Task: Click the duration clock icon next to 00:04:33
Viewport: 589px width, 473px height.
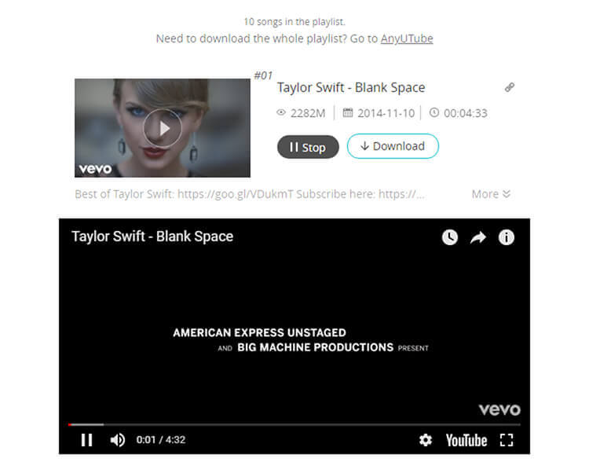Action: click(434, 112)
